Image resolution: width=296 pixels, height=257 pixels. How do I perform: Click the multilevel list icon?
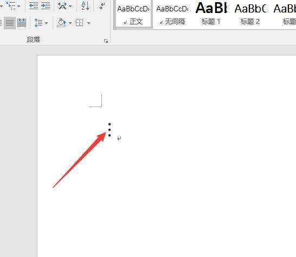tap(11, 5)
